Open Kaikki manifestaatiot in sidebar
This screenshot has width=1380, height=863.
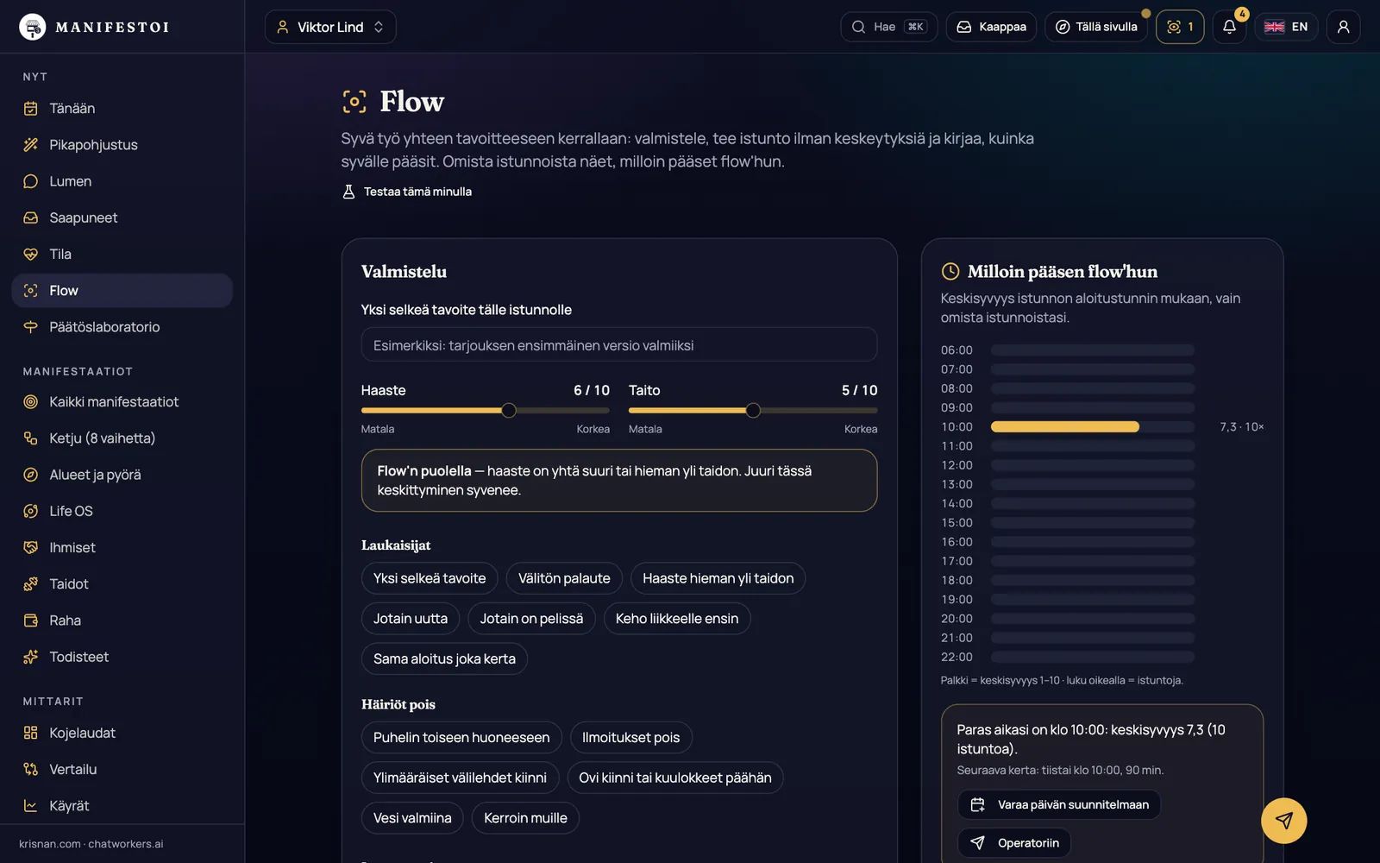(x=122, y=402)
